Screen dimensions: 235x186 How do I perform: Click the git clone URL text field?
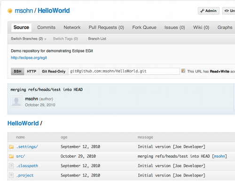point(124,71)
